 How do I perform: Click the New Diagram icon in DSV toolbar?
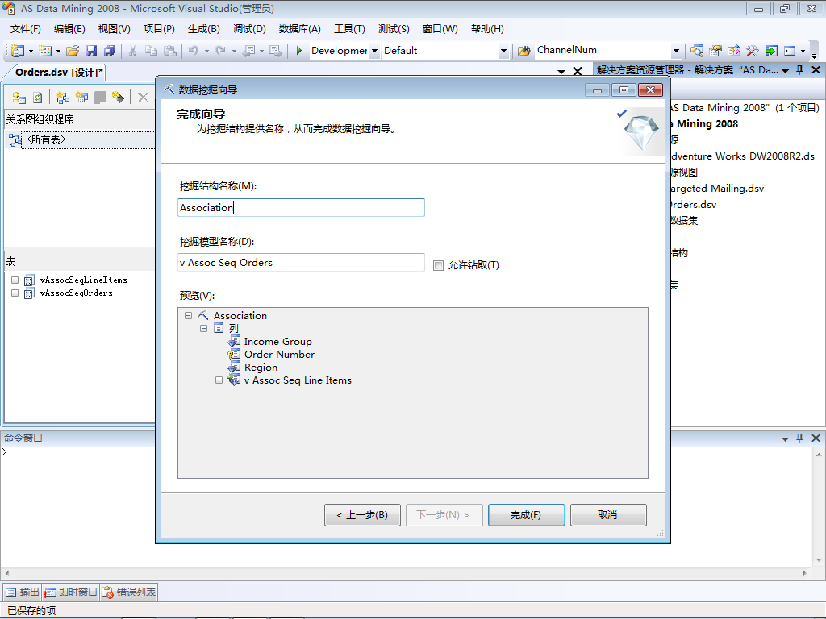tap(63, 98)
